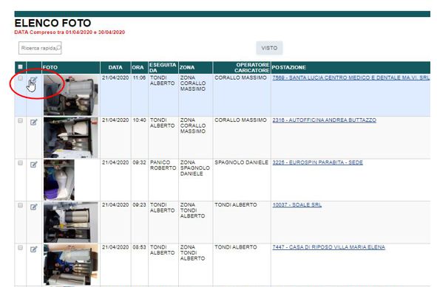
Task: Open edit icon for the 09:32 photo row
Action: click(33, 165)
